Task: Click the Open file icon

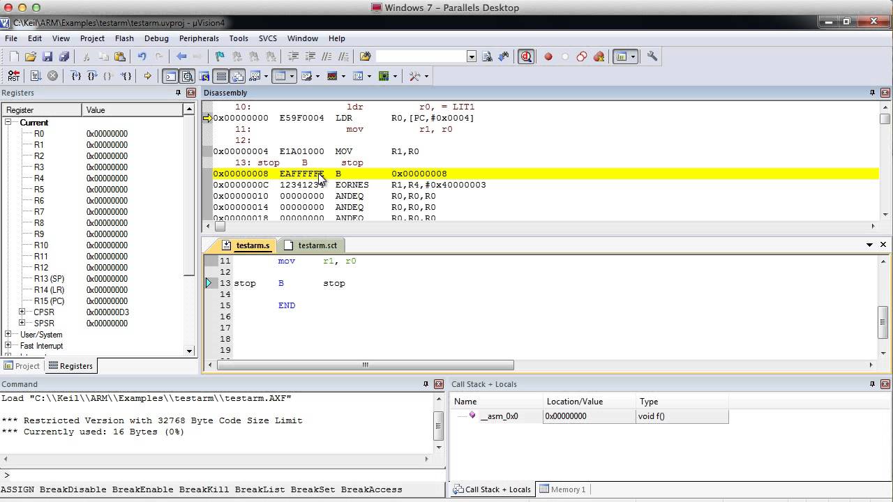Action: pos(31,56)
